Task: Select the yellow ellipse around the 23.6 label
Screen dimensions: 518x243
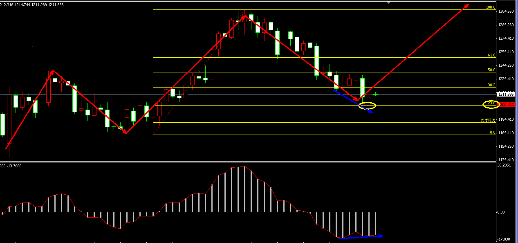Action: [x=491, y=104]
